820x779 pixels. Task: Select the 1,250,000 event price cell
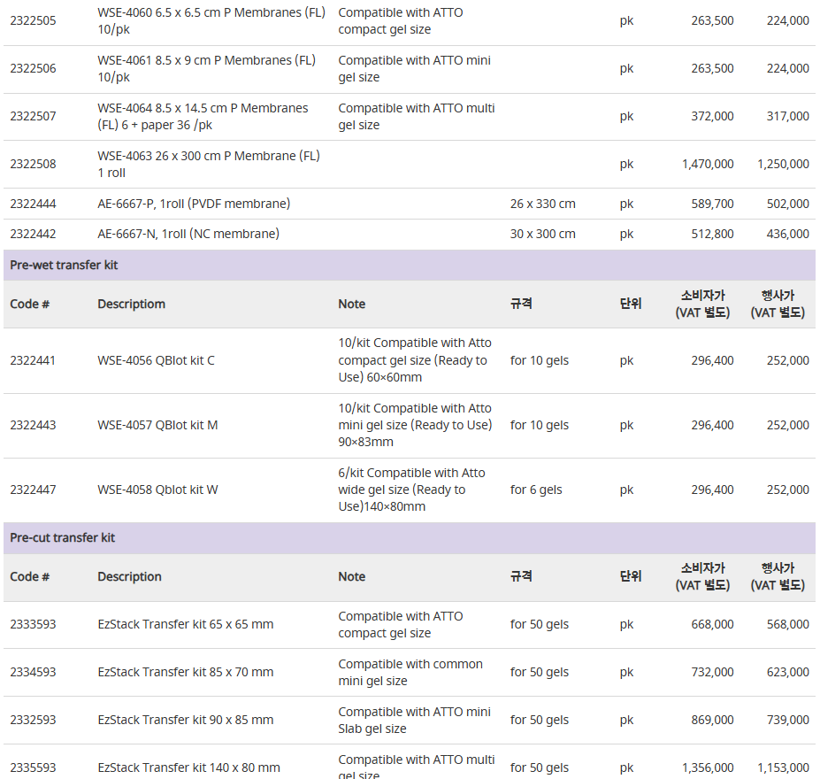point(783,165)
